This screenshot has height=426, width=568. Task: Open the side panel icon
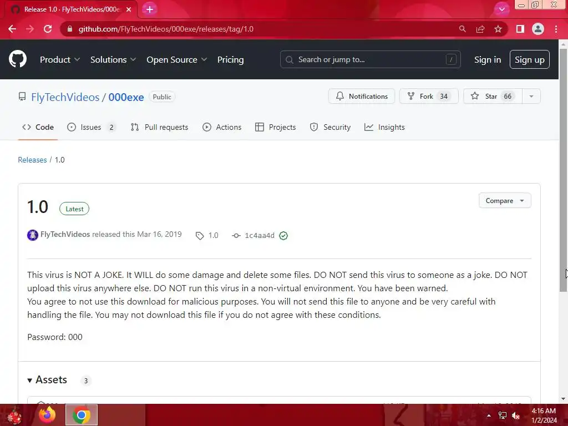coord(520,29)
